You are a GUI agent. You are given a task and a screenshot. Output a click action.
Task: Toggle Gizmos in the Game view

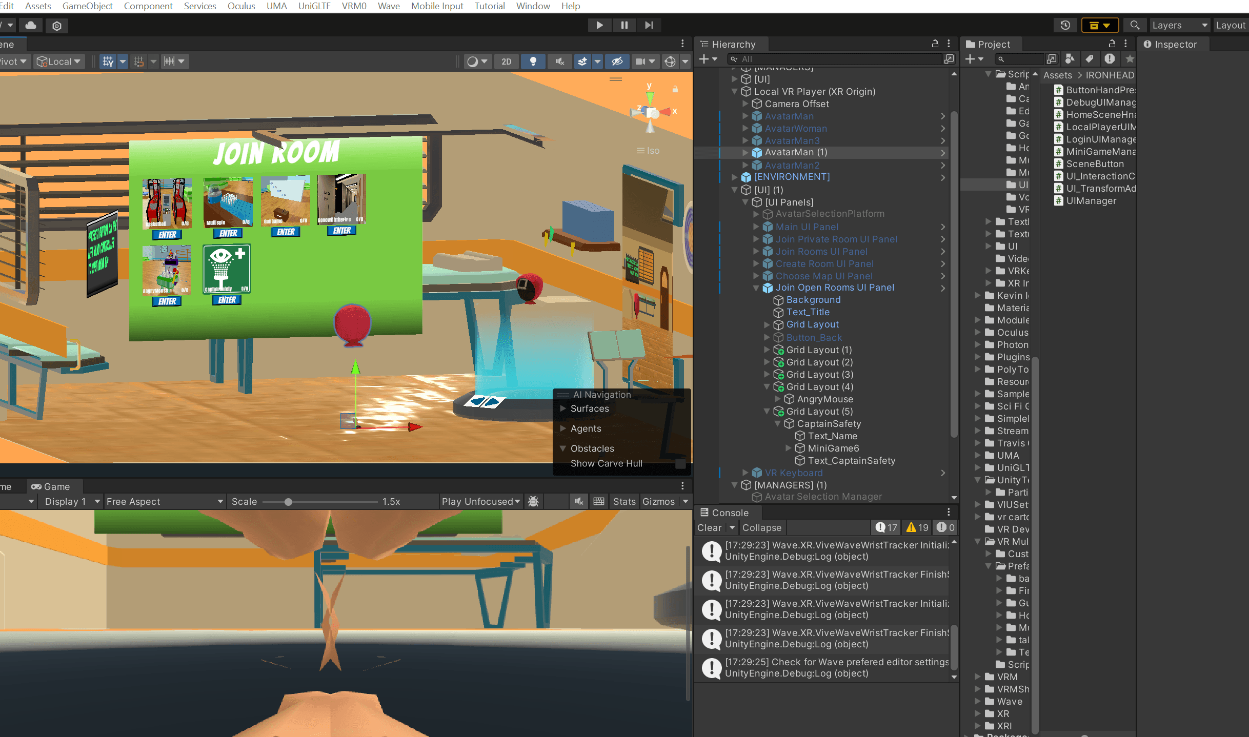tap(658, 502)
